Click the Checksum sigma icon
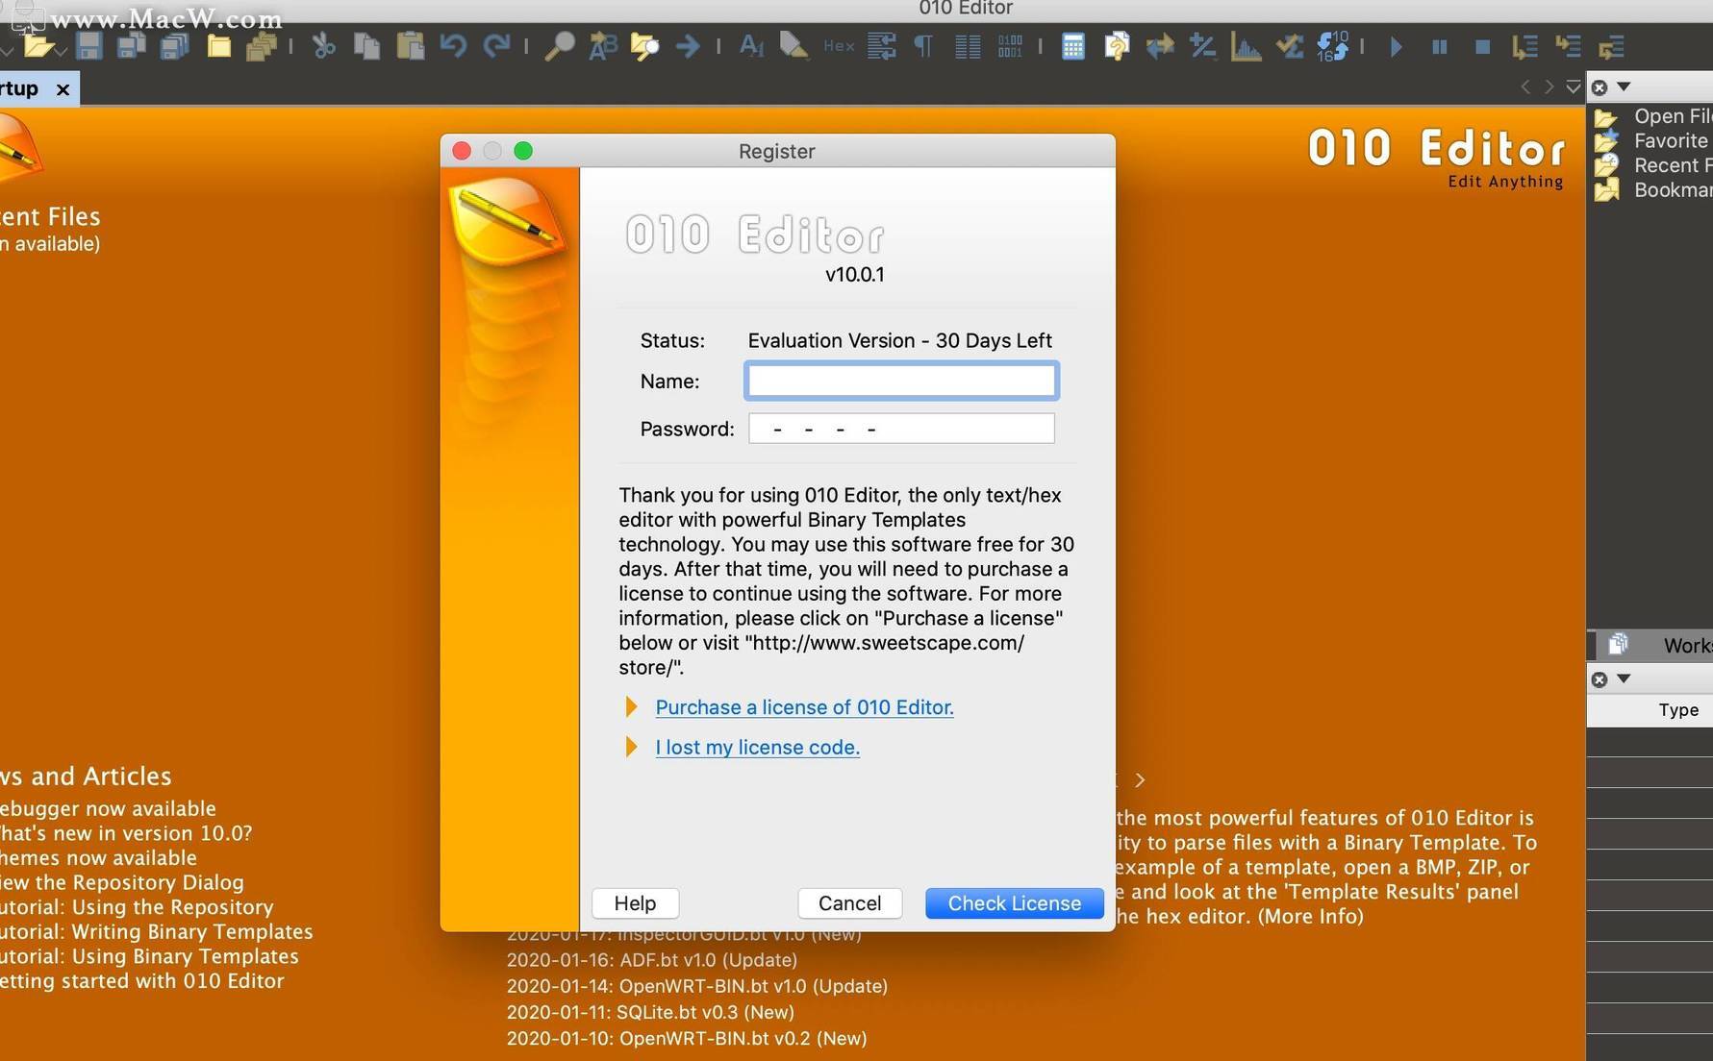Screen dimensions: 1713x1061 pos(1289,45)
